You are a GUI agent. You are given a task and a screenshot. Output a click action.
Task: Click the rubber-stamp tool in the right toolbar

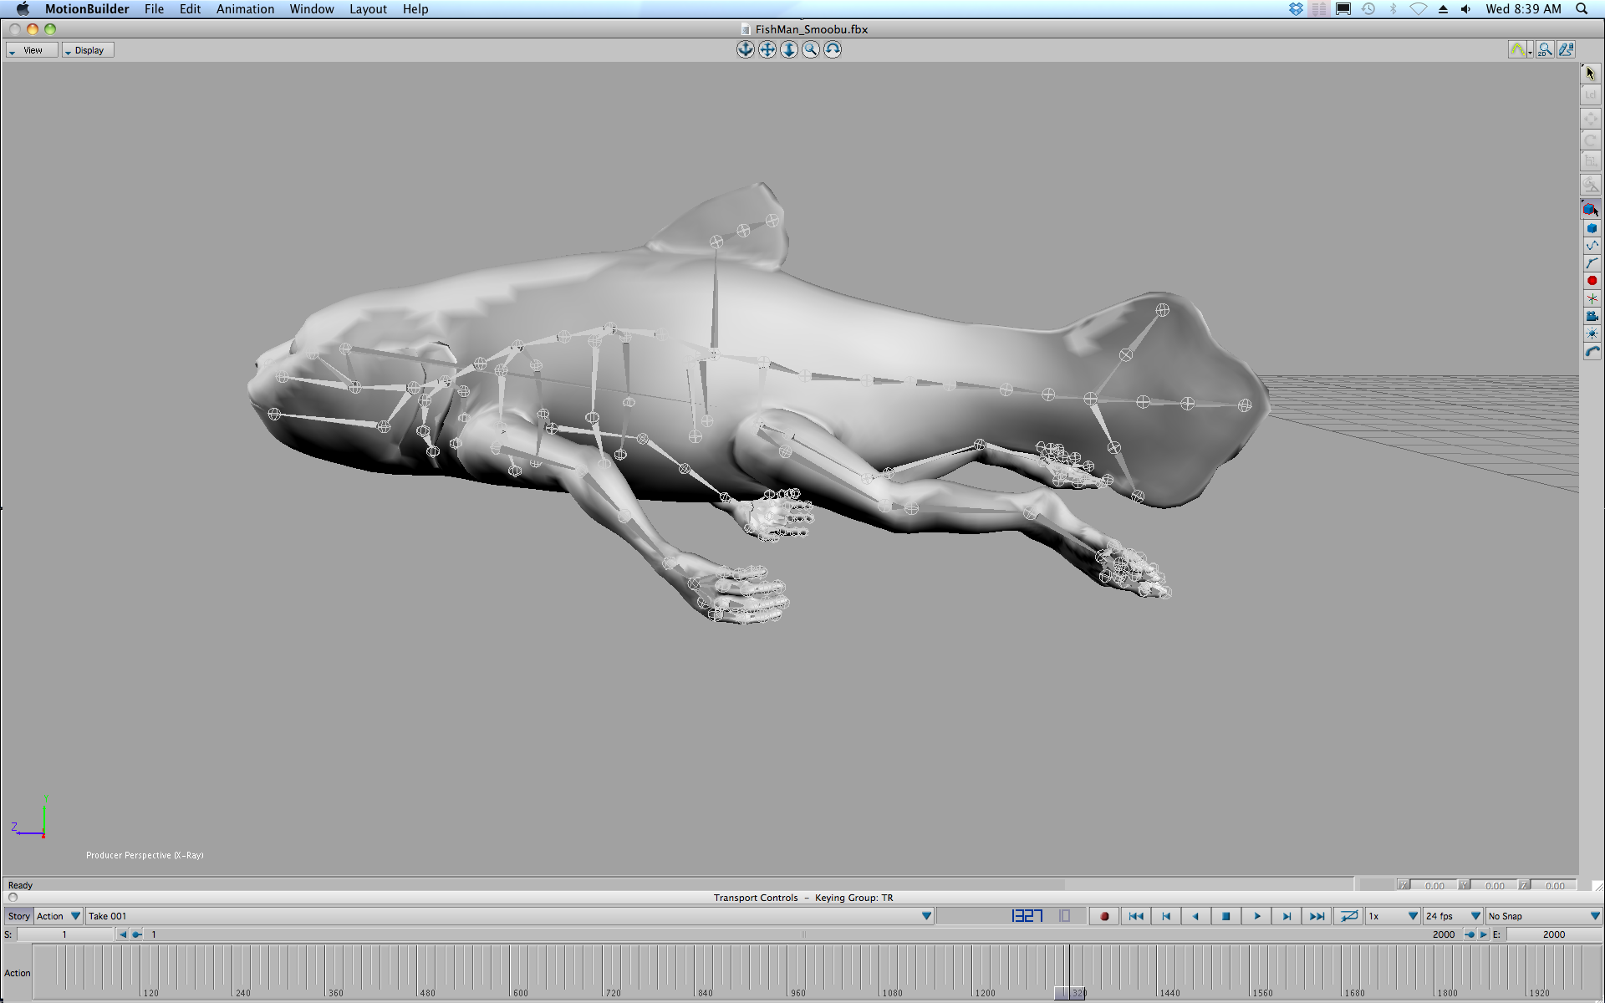click(x=1590, y=185)
